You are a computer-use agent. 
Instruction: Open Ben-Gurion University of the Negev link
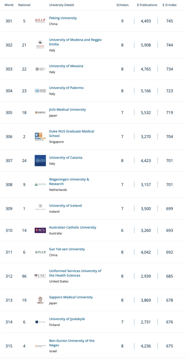pyautogui.click(x=72, y=343)
